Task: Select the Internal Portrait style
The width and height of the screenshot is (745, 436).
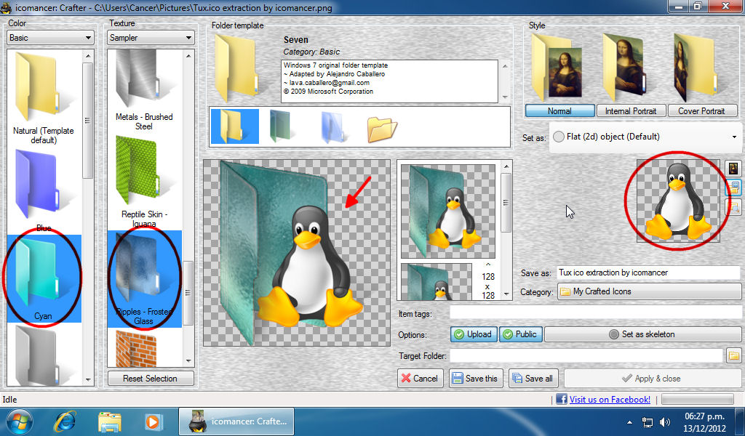Action: coord(631,110)
